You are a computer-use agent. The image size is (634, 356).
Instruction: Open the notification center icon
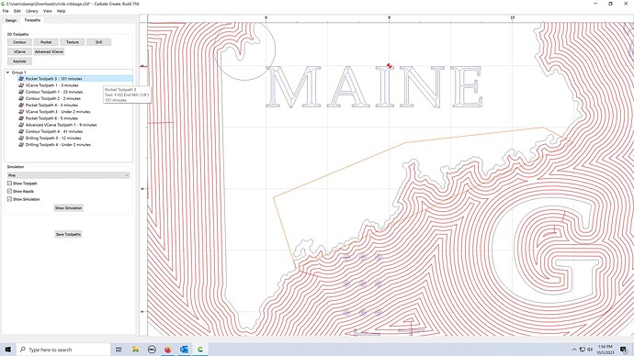(624, 350)
